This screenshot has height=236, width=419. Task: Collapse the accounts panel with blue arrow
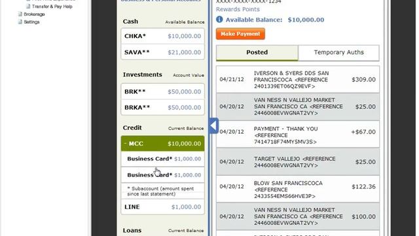tap(214, 125)
